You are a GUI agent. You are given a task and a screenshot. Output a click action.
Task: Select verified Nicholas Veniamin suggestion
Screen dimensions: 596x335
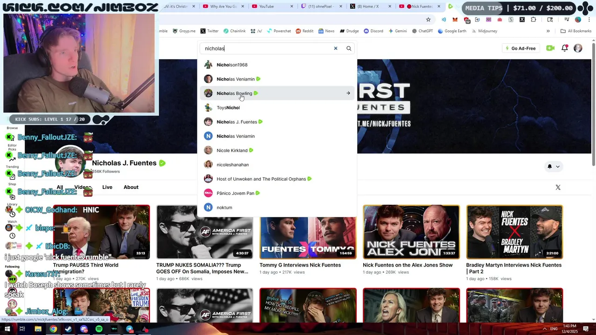278,79
